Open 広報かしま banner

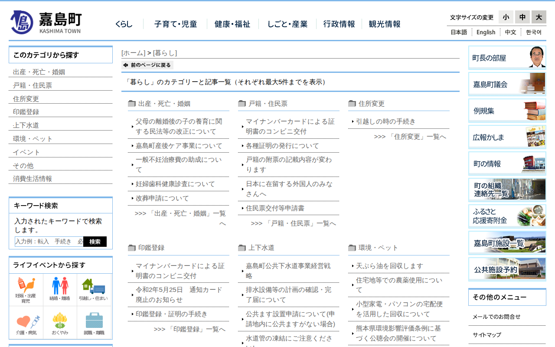(507, 137)
